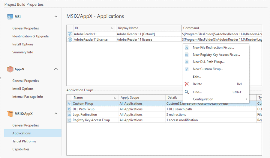Select the AdobeReader11 ID cell
The width and height of the screenshot is (270, 158).
click(x=95, y=34)
